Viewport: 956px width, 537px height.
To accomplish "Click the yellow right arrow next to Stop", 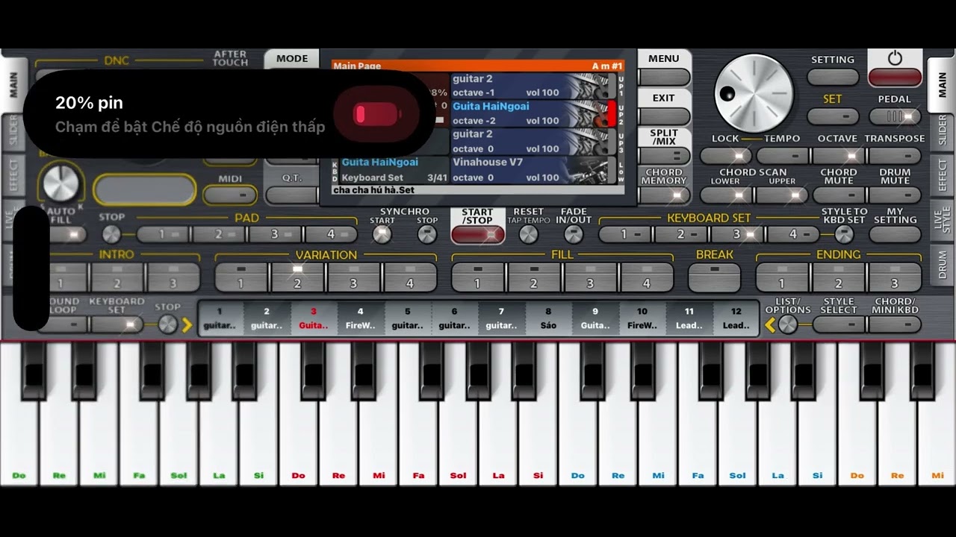I will (187, 324).
